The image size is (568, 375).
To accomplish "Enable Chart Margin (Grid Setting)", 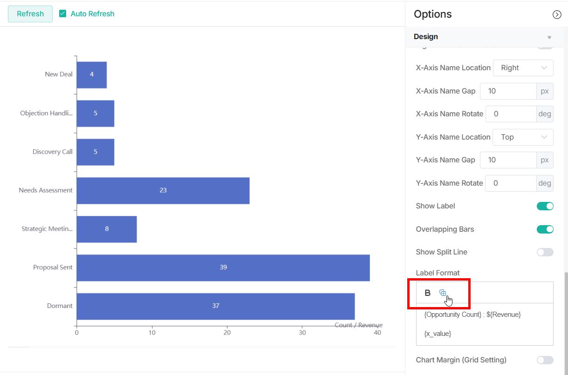I will pyautogui.click(x=544, y=360).
